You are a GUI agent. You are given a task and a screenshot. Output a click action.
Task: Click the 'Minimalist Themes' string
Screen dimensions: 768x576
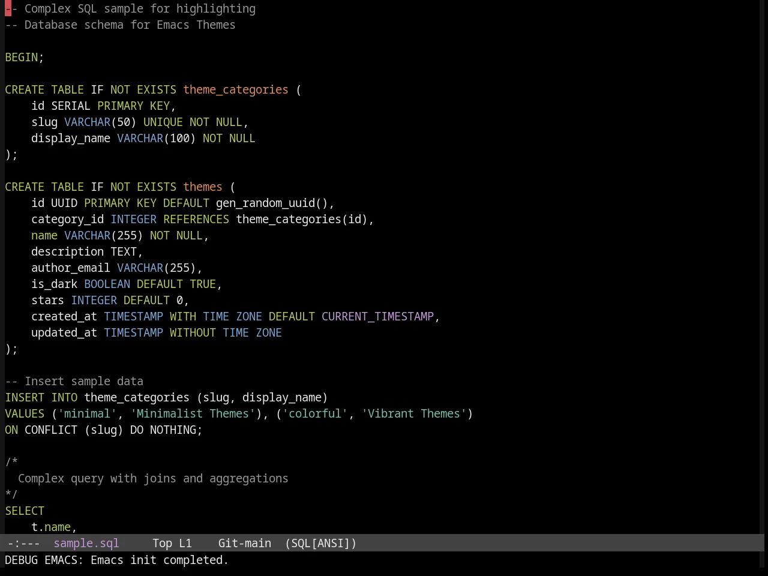click(193, 414)
